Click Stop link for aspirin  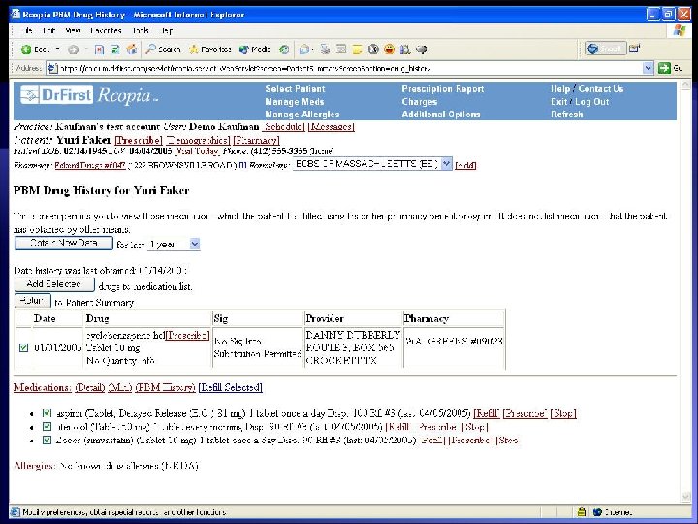563,413
